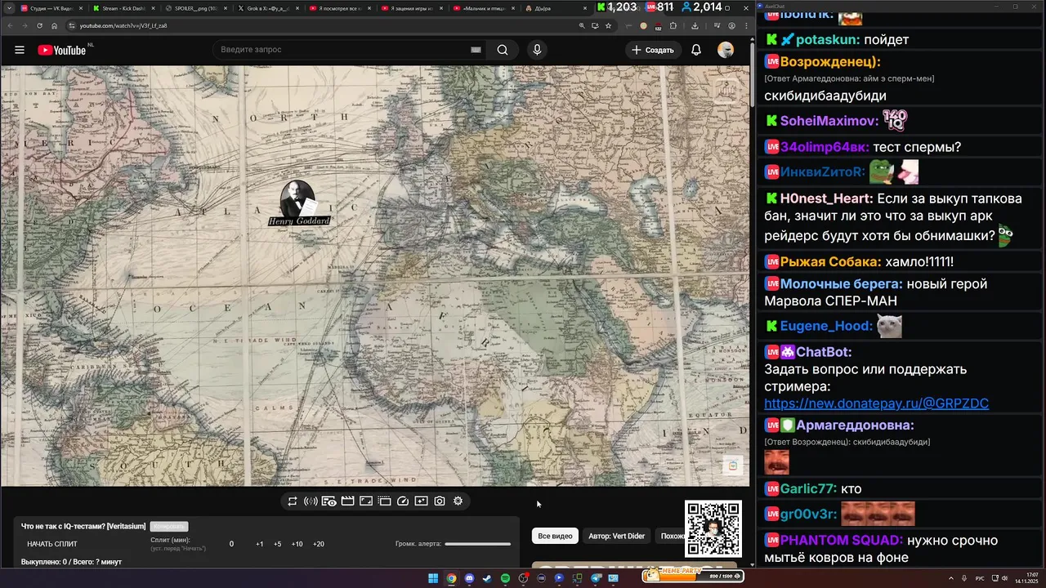Take a screenshot with camera icon
The image size is (1046, 588).
click(440, 501)
